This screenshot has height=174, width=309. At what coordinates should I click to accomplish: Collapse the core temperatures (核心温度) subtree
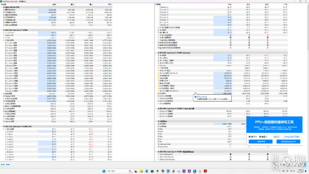(x=4, y=129)
